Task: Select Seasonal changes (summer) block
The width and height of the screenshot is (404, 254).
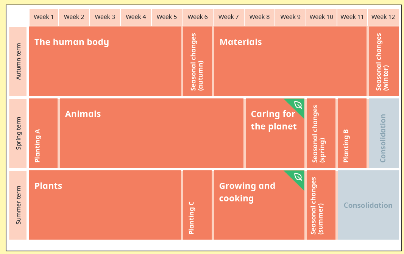Action: [x=321, y=205]
